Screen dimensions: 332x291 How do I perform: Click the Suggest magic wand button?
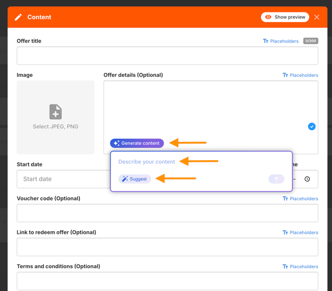[135, 179]
